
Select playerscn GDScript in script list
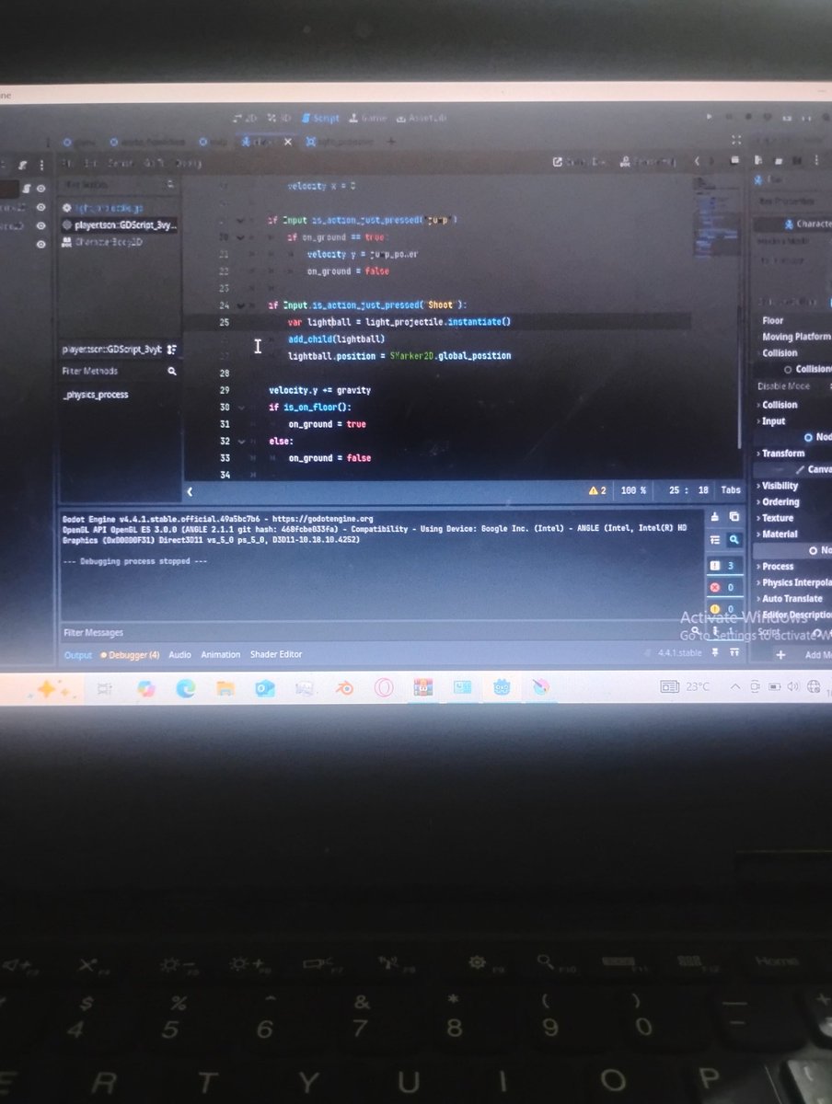[119, 224]
